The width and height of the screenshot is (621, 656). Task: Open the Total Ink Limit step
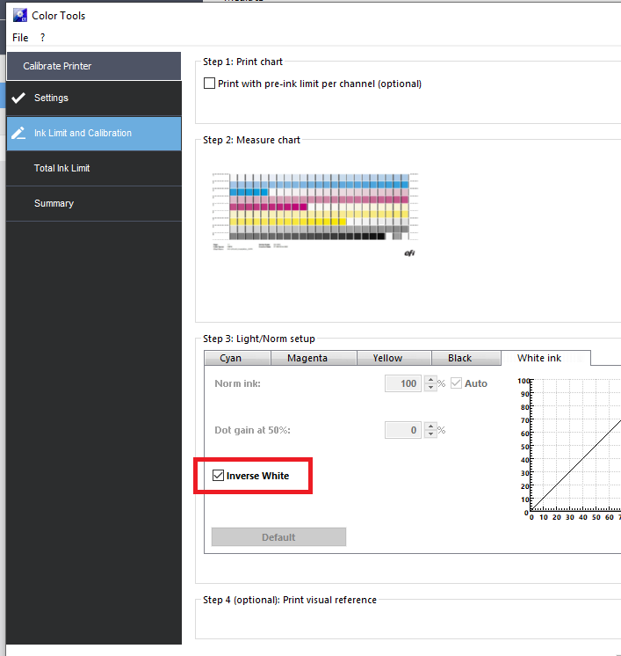coord(94,168)
